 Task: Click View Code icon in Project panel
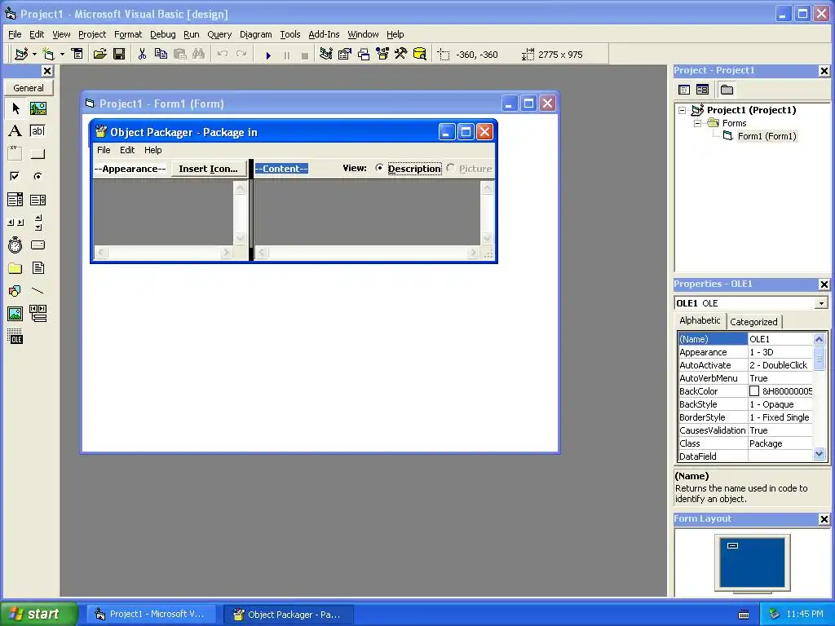pos(684,90)
